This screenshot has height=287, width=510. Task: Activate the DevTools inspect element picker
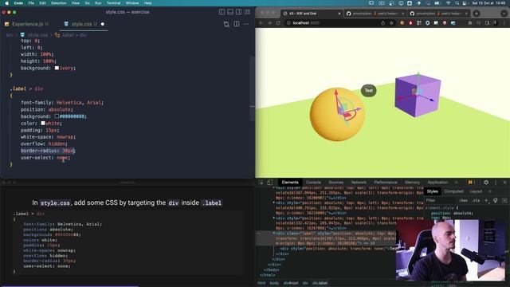(261, 183)
